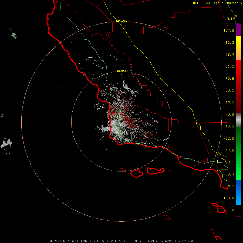Viewport: 243px width, 243px height.
Task: Click the TH legend label
Action: point(232,210)
